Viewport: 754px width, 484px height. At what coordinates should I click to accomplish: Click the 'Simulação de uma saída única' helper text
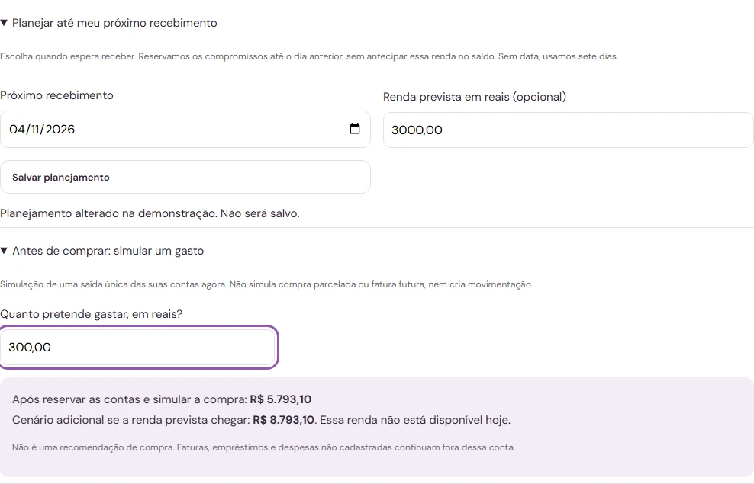(266, 284)
